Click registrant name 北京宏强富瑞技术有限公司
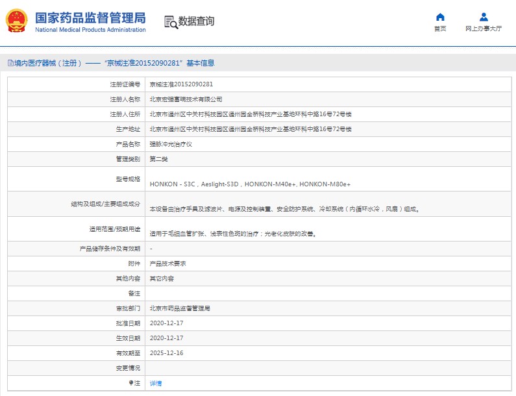 [186, 99]
